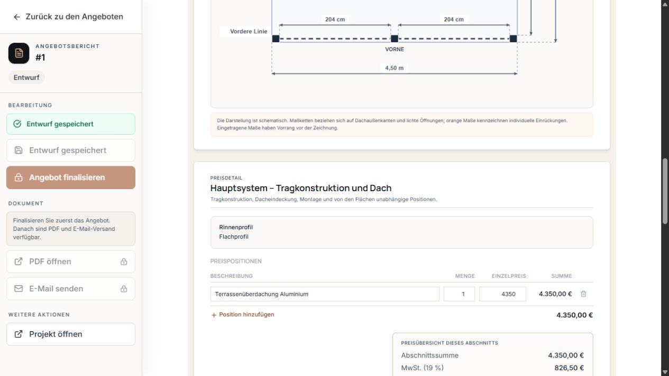This screenshot has height=376, width=669.
Task: Click the Entwurf gespeichert button with disk icon
Action: tap(71, 151)
